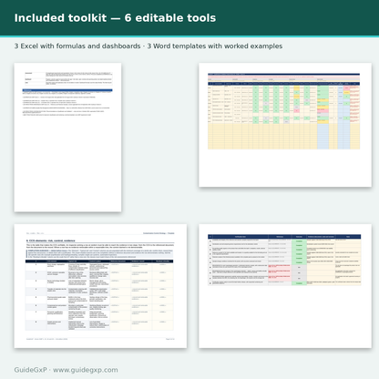The image size is (379, 379).
Task: Click the blue section bar in portrait document
Action: [x=67, y=90]
